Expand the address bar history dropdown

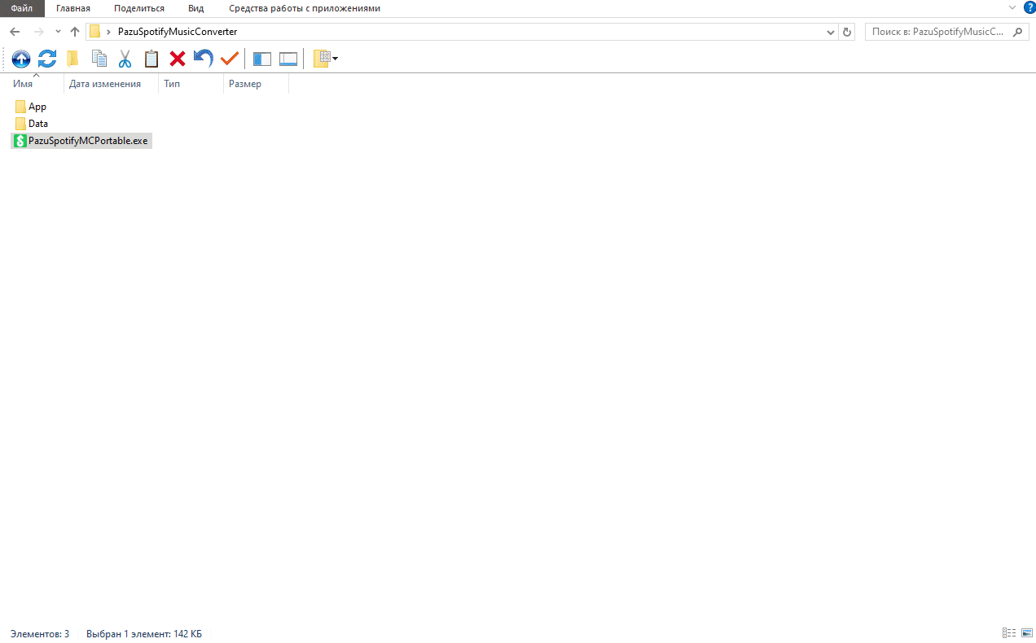point(830,32)
